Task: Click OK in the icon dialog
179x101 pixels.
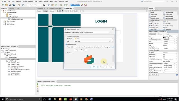Action: coord(94,67)
